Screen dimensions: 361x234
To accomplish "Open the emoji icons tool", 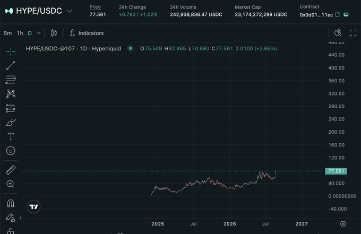I will click(11, 151).
